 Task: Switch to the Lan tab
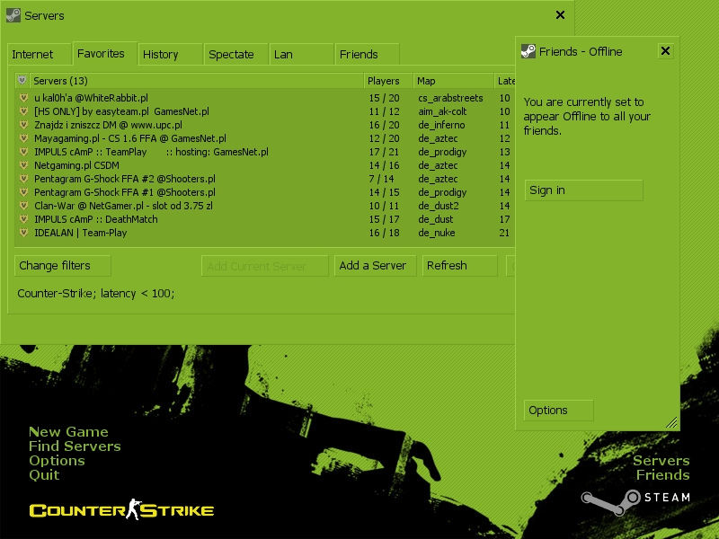click(x=301, y=55)
